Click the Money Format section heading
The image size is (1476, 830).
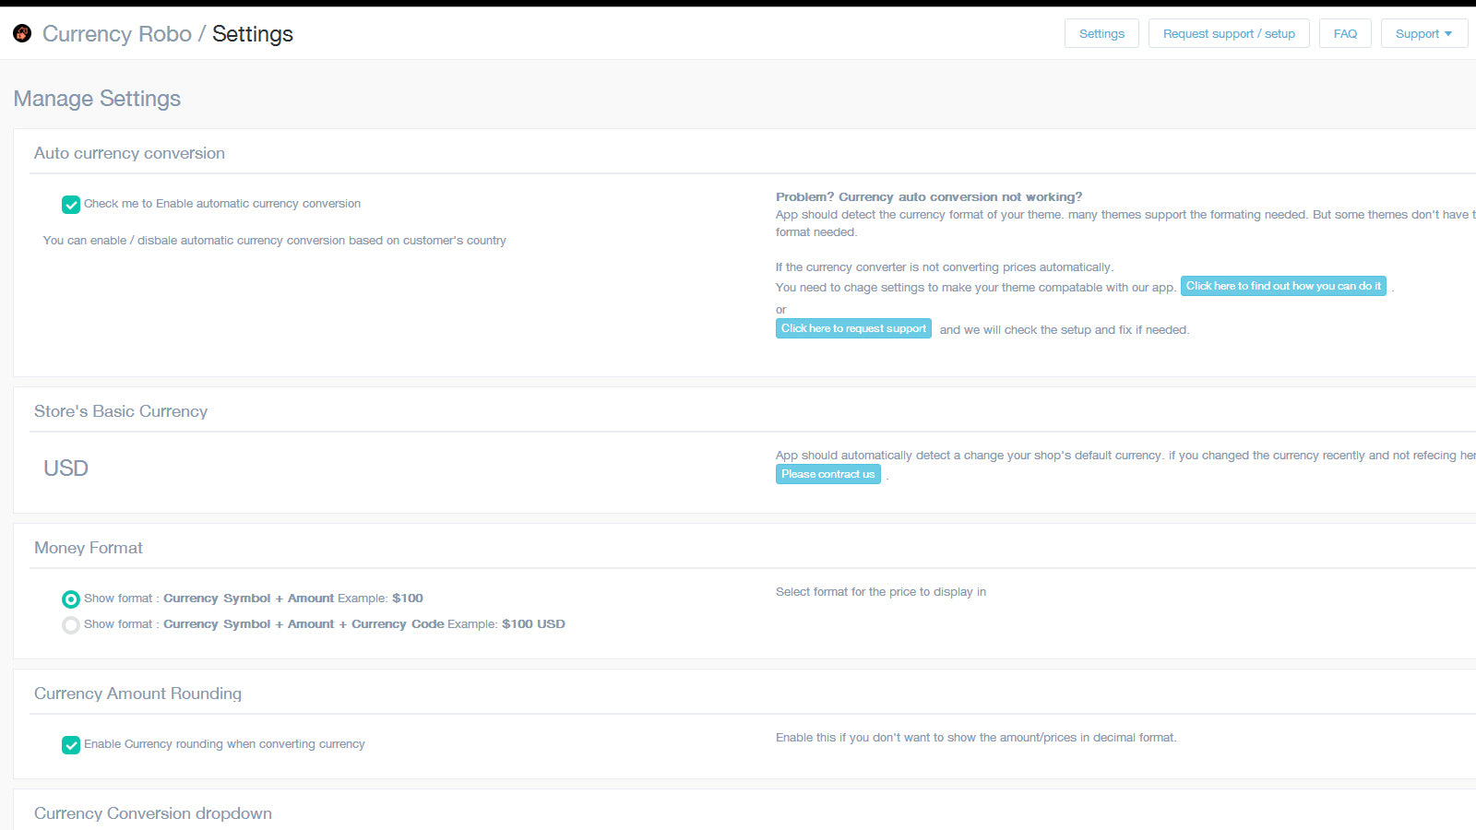[x=88, y=547]
